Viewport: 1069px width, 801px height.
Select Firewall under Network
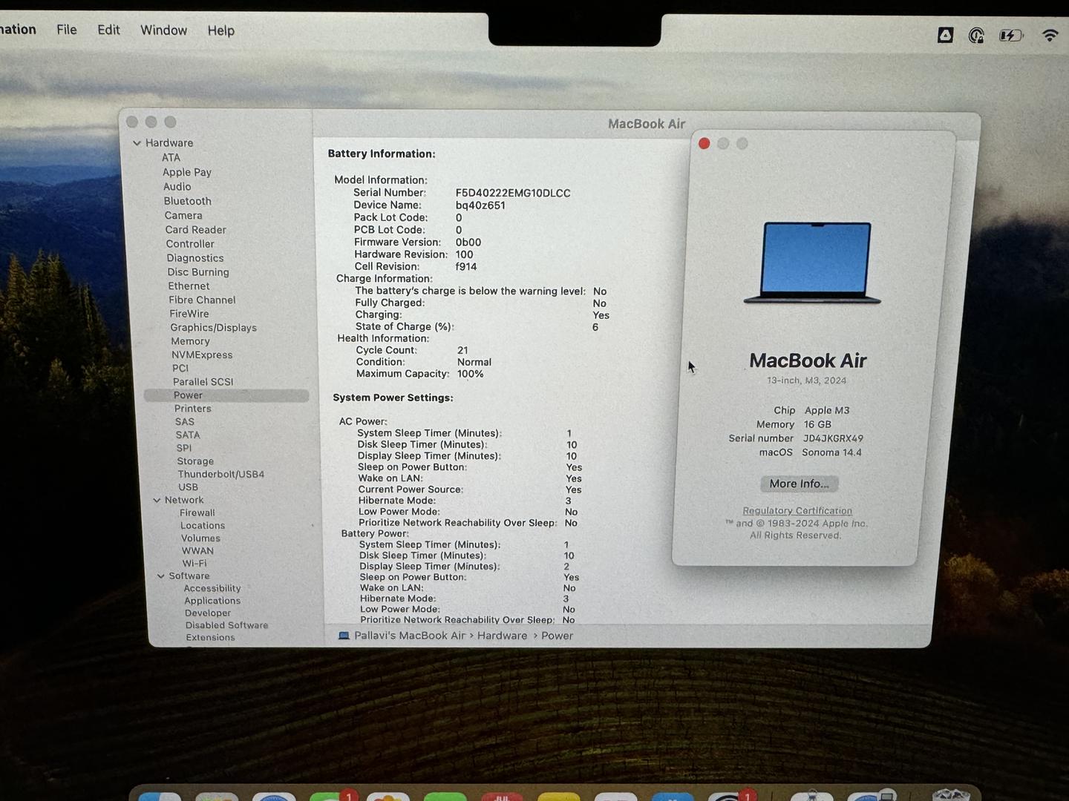pos(197,513)
